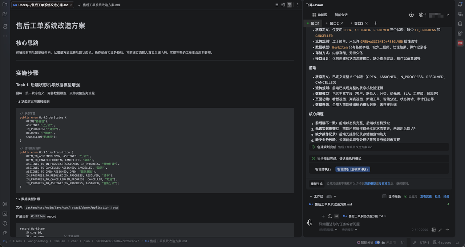Viewport: 465px width, 247px height.
Task: Click the 重新生成 button
Action: click(316, 184)
